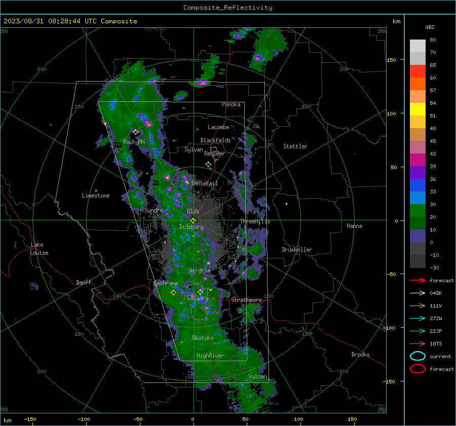The width and height of the screenshot is (456, 426).
Task: Click the yellow diamond marker under Cochrane
Action: (173, 293)
